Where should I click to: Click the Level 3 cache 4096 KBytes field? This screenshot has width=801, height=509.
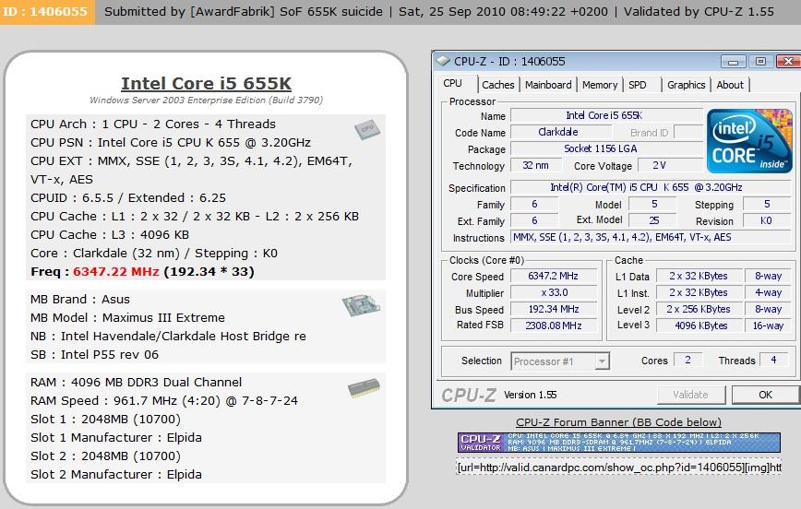pos(699,326)
